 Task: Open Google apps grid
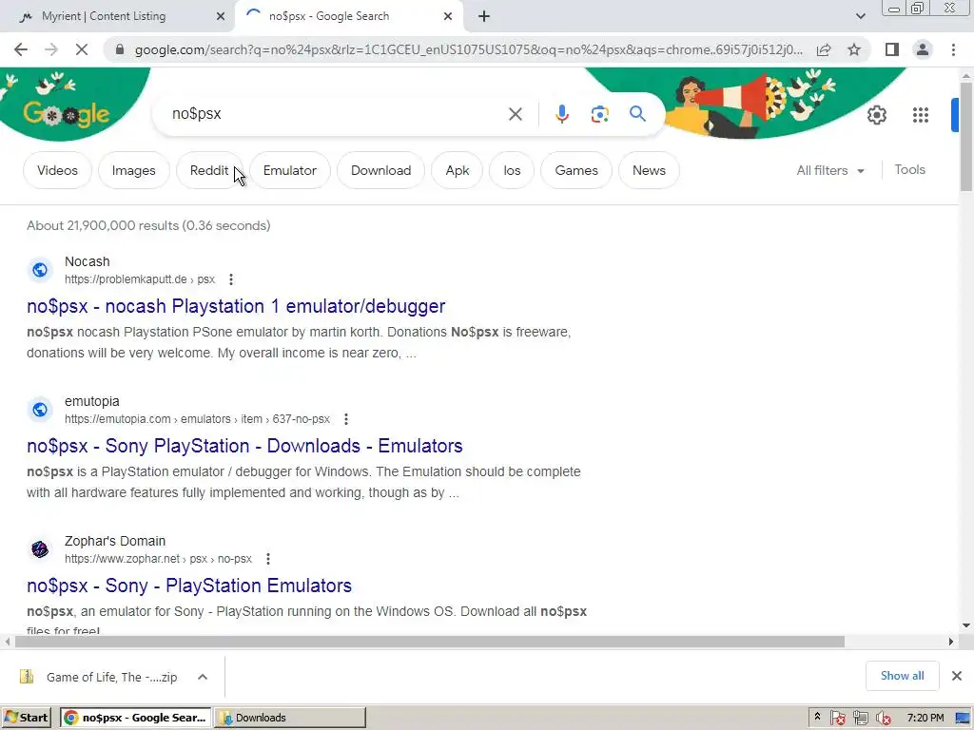pos(920,115)
